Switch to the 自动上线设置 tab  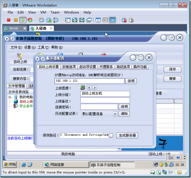coord(49,67)
